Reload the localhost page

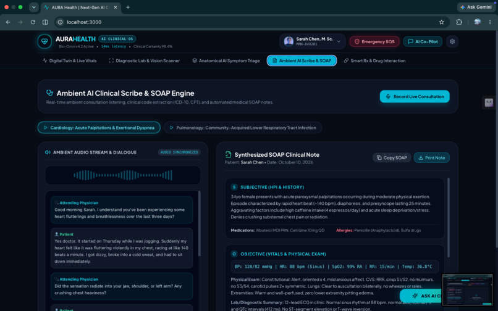(x=33, y=22)
